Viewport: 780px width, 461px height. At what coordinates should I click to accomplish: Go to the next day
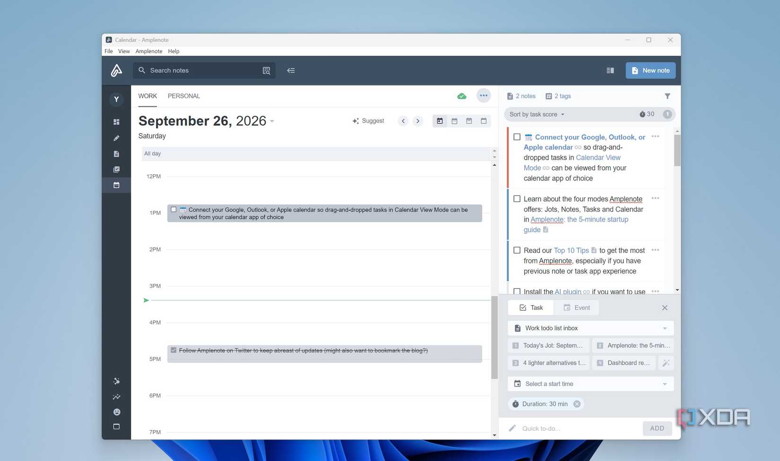pyautogui.click(x=418, y=121)
